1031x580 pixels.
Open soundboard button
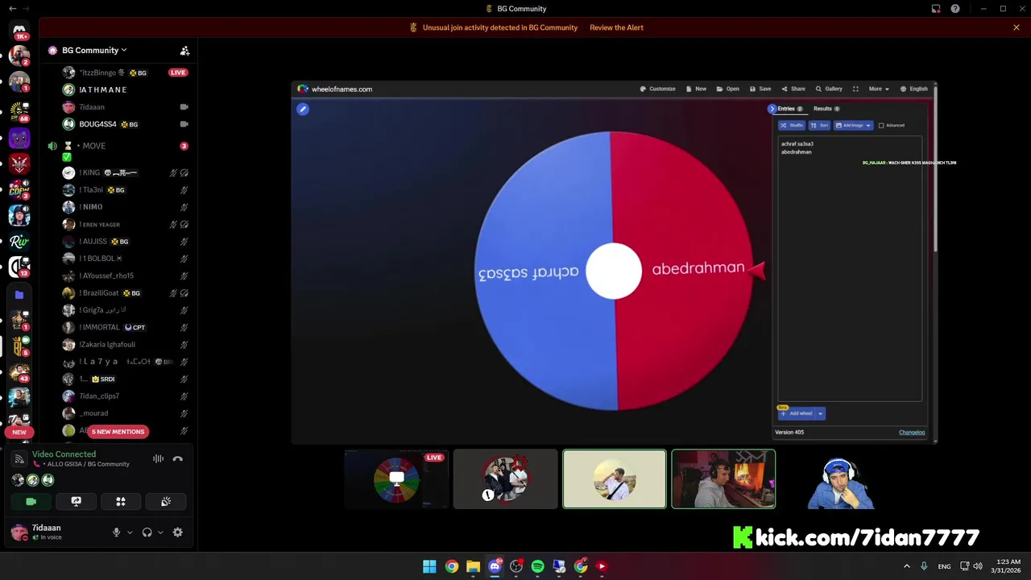tap(166, 501)
